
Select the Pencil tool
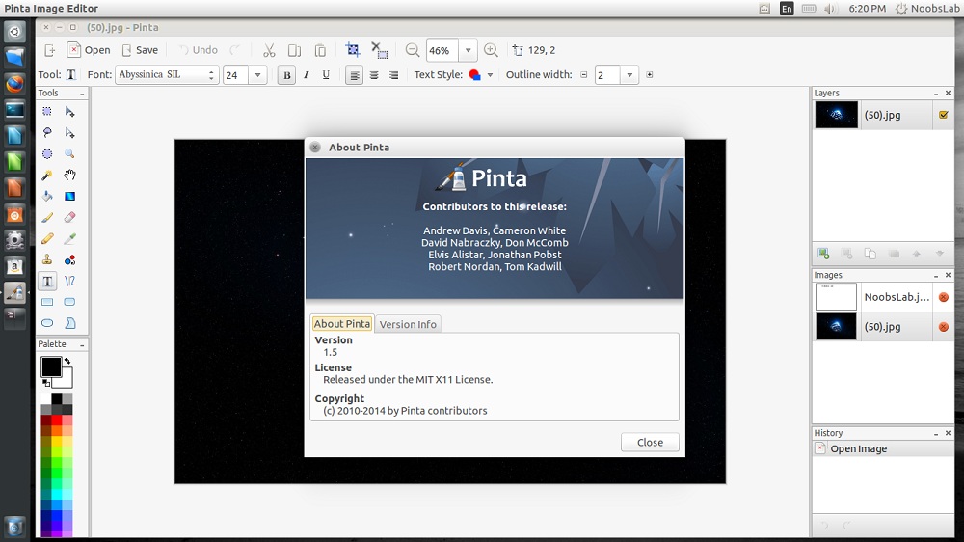tap(47, 239)
